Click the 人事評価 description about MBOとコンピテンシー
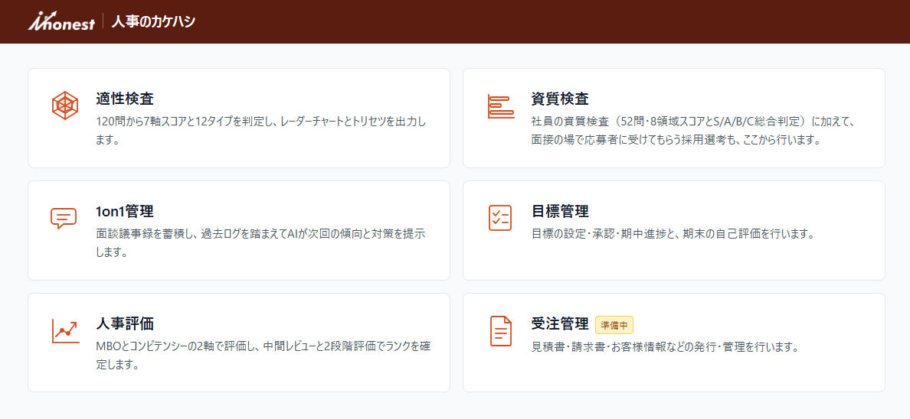 click(x=263, y=356)
